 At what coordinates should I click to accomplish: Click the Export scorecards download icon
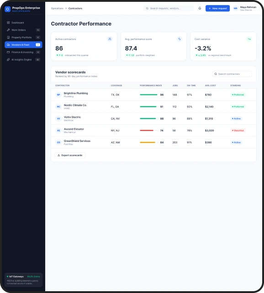click(x=58, y=155)
